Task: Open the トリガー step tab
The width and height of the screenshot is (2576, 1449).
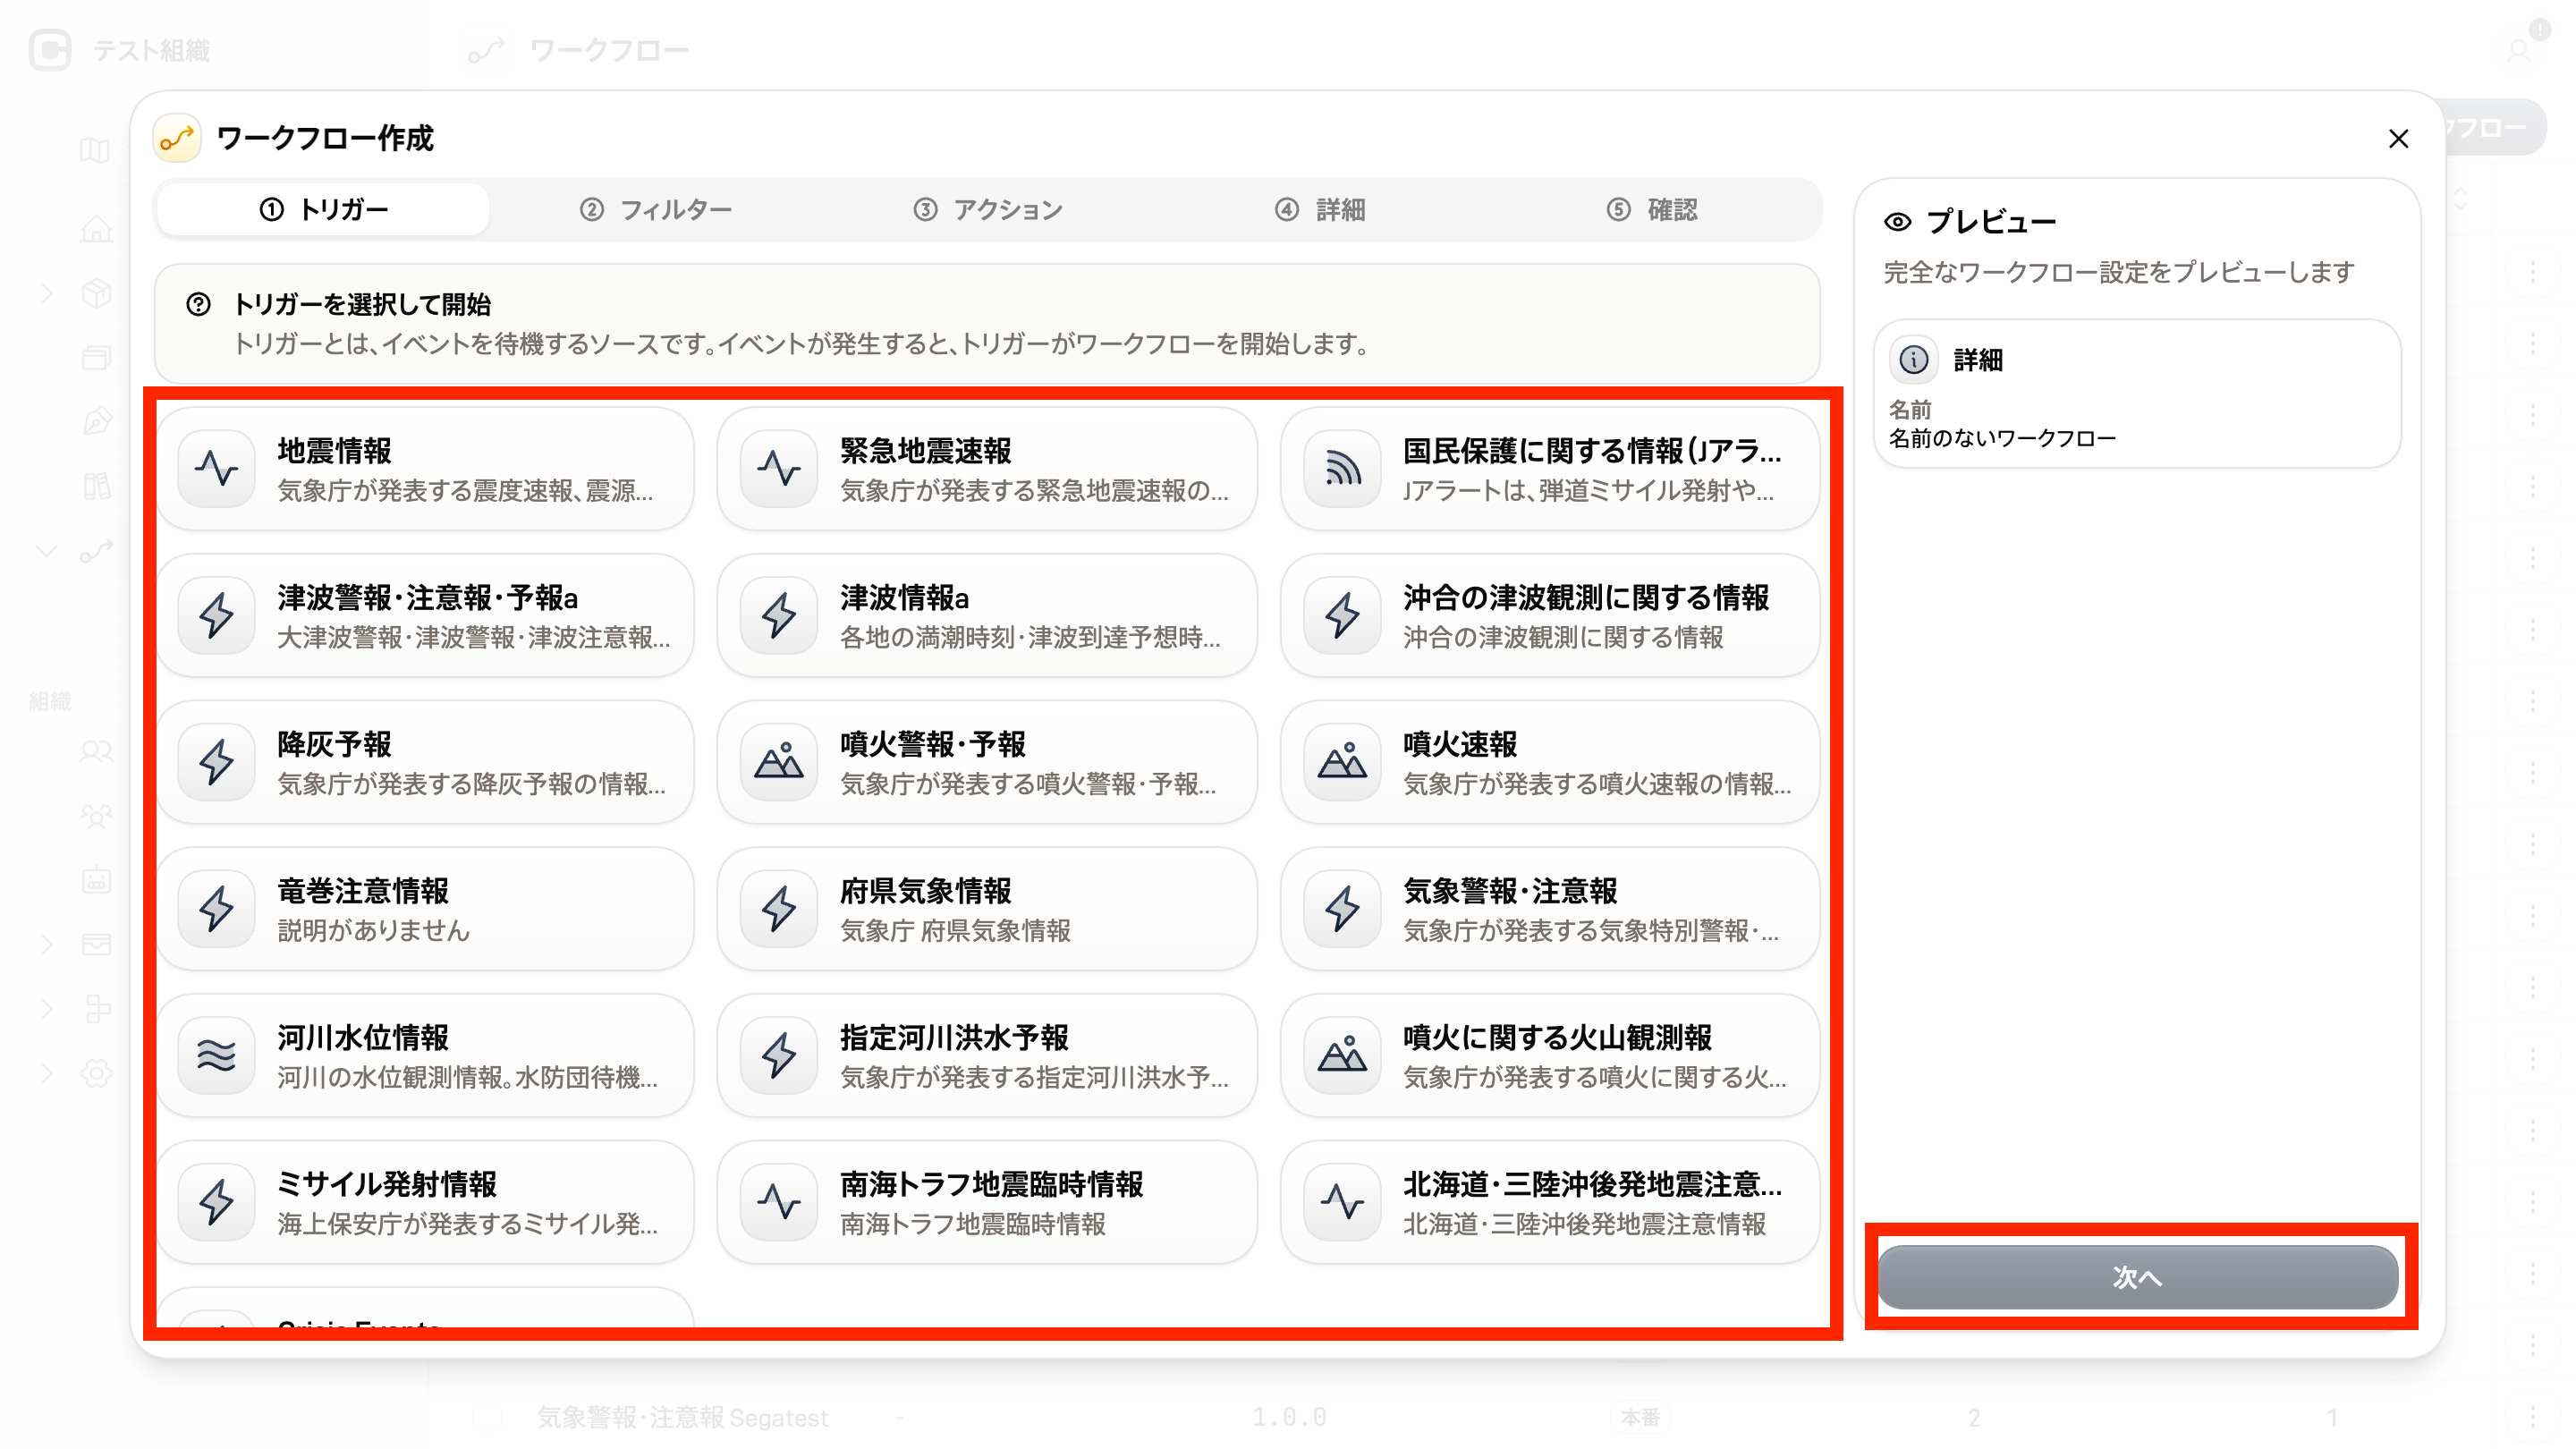Action: [x=324, y=209]
